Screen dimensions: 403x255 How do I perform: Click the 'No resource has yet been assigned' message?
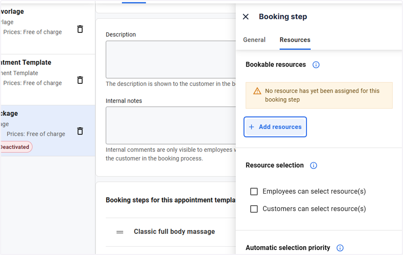322,95
